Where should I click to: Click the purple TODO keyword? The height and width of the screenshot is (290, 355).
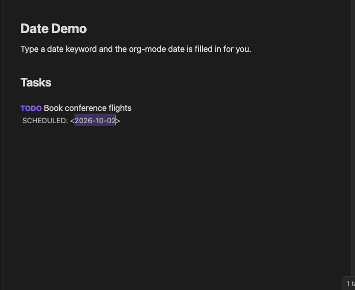31,108
